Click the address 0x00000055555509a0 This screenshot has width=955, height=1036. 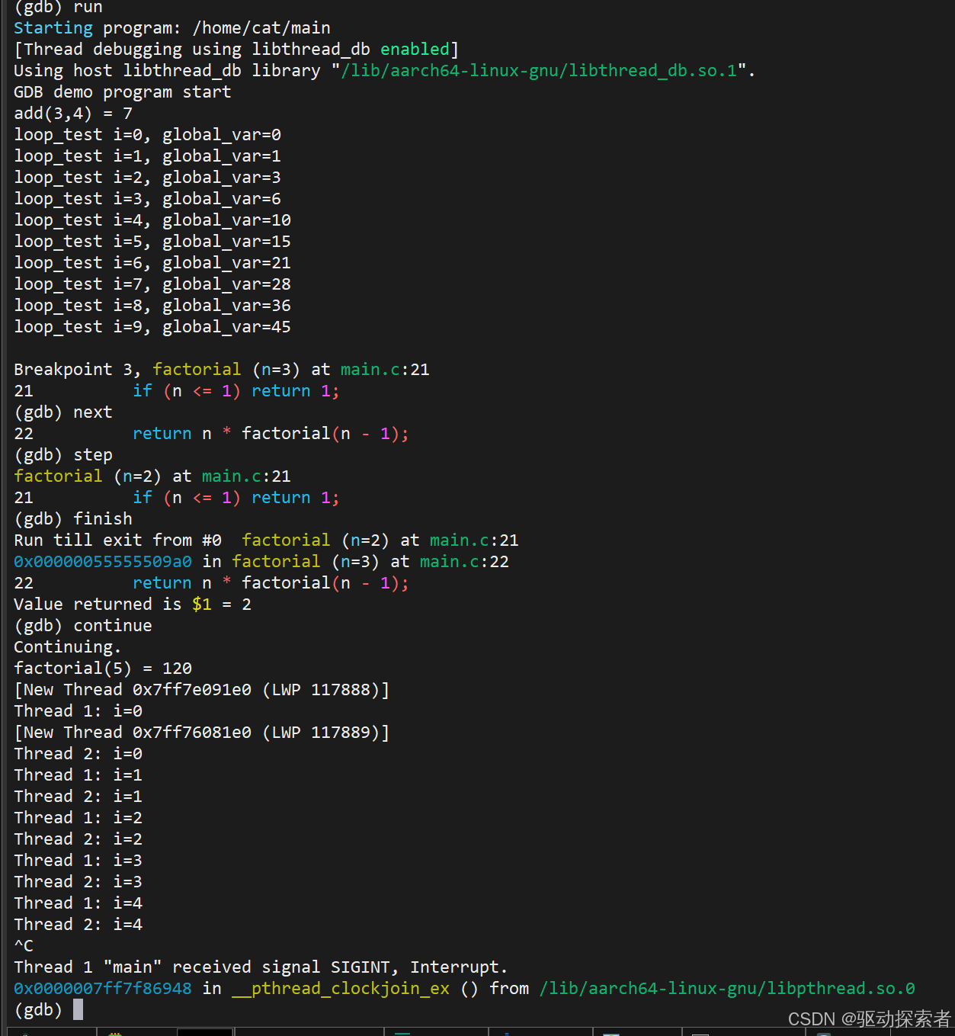(x=103, y=562)
